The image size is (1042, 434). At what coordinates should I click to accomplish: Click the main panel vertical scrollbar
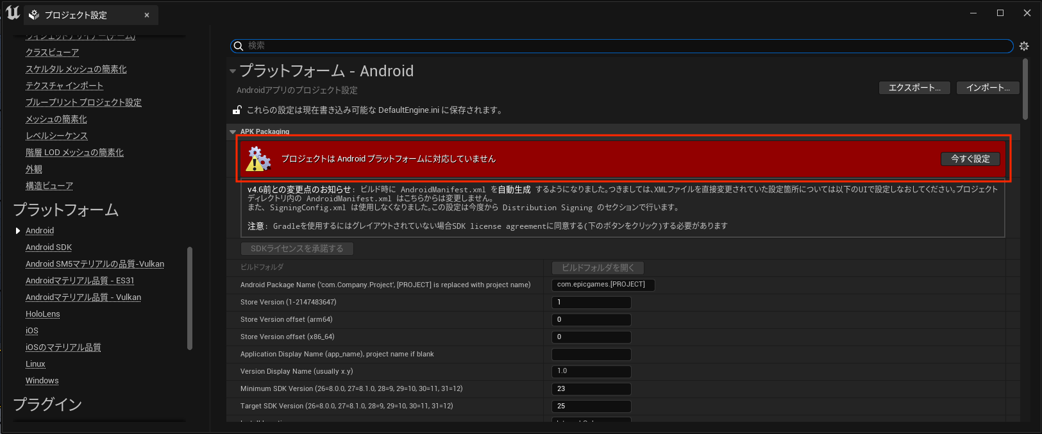(1025, 89)
